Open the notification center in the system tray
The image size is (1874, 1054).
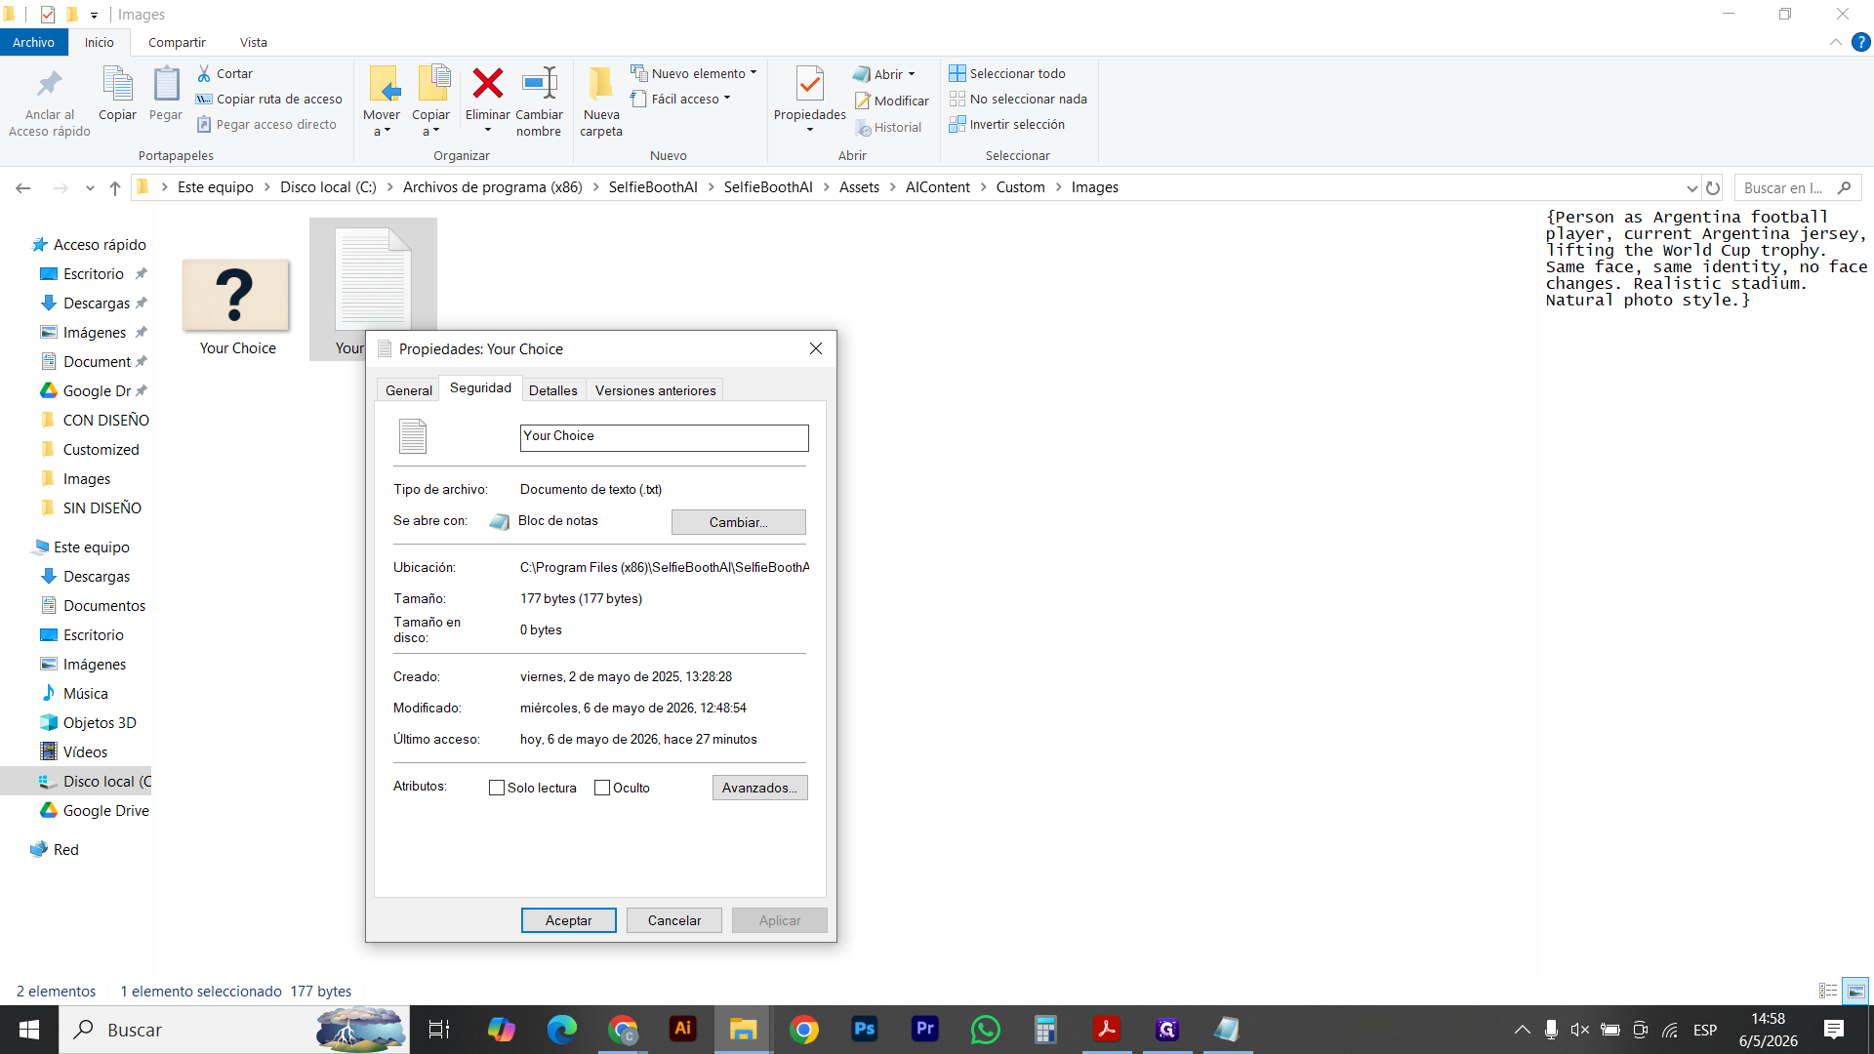coord(1834,1029)
